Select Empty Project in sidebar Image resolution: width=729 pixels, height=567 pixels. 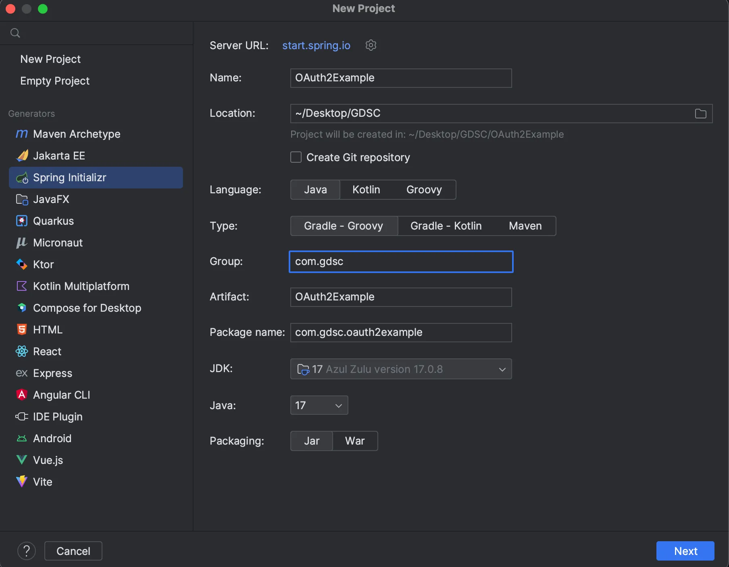pyautogui.click(x=55, y=81)
